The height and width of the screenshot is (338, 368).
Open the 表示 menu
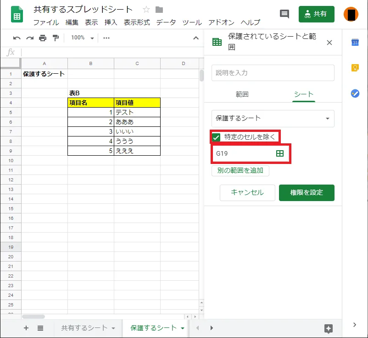[91, 22]
